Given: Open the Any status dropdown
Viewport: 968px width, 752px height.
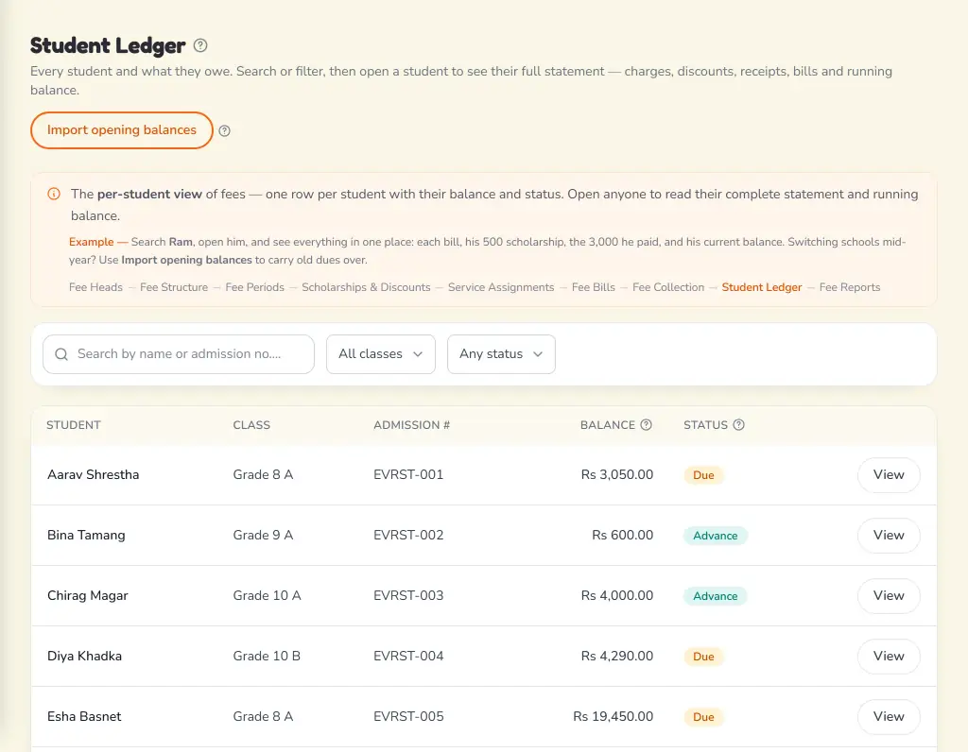Looking at the screenshot, I should pyautogui.click(x=501, y=354).
